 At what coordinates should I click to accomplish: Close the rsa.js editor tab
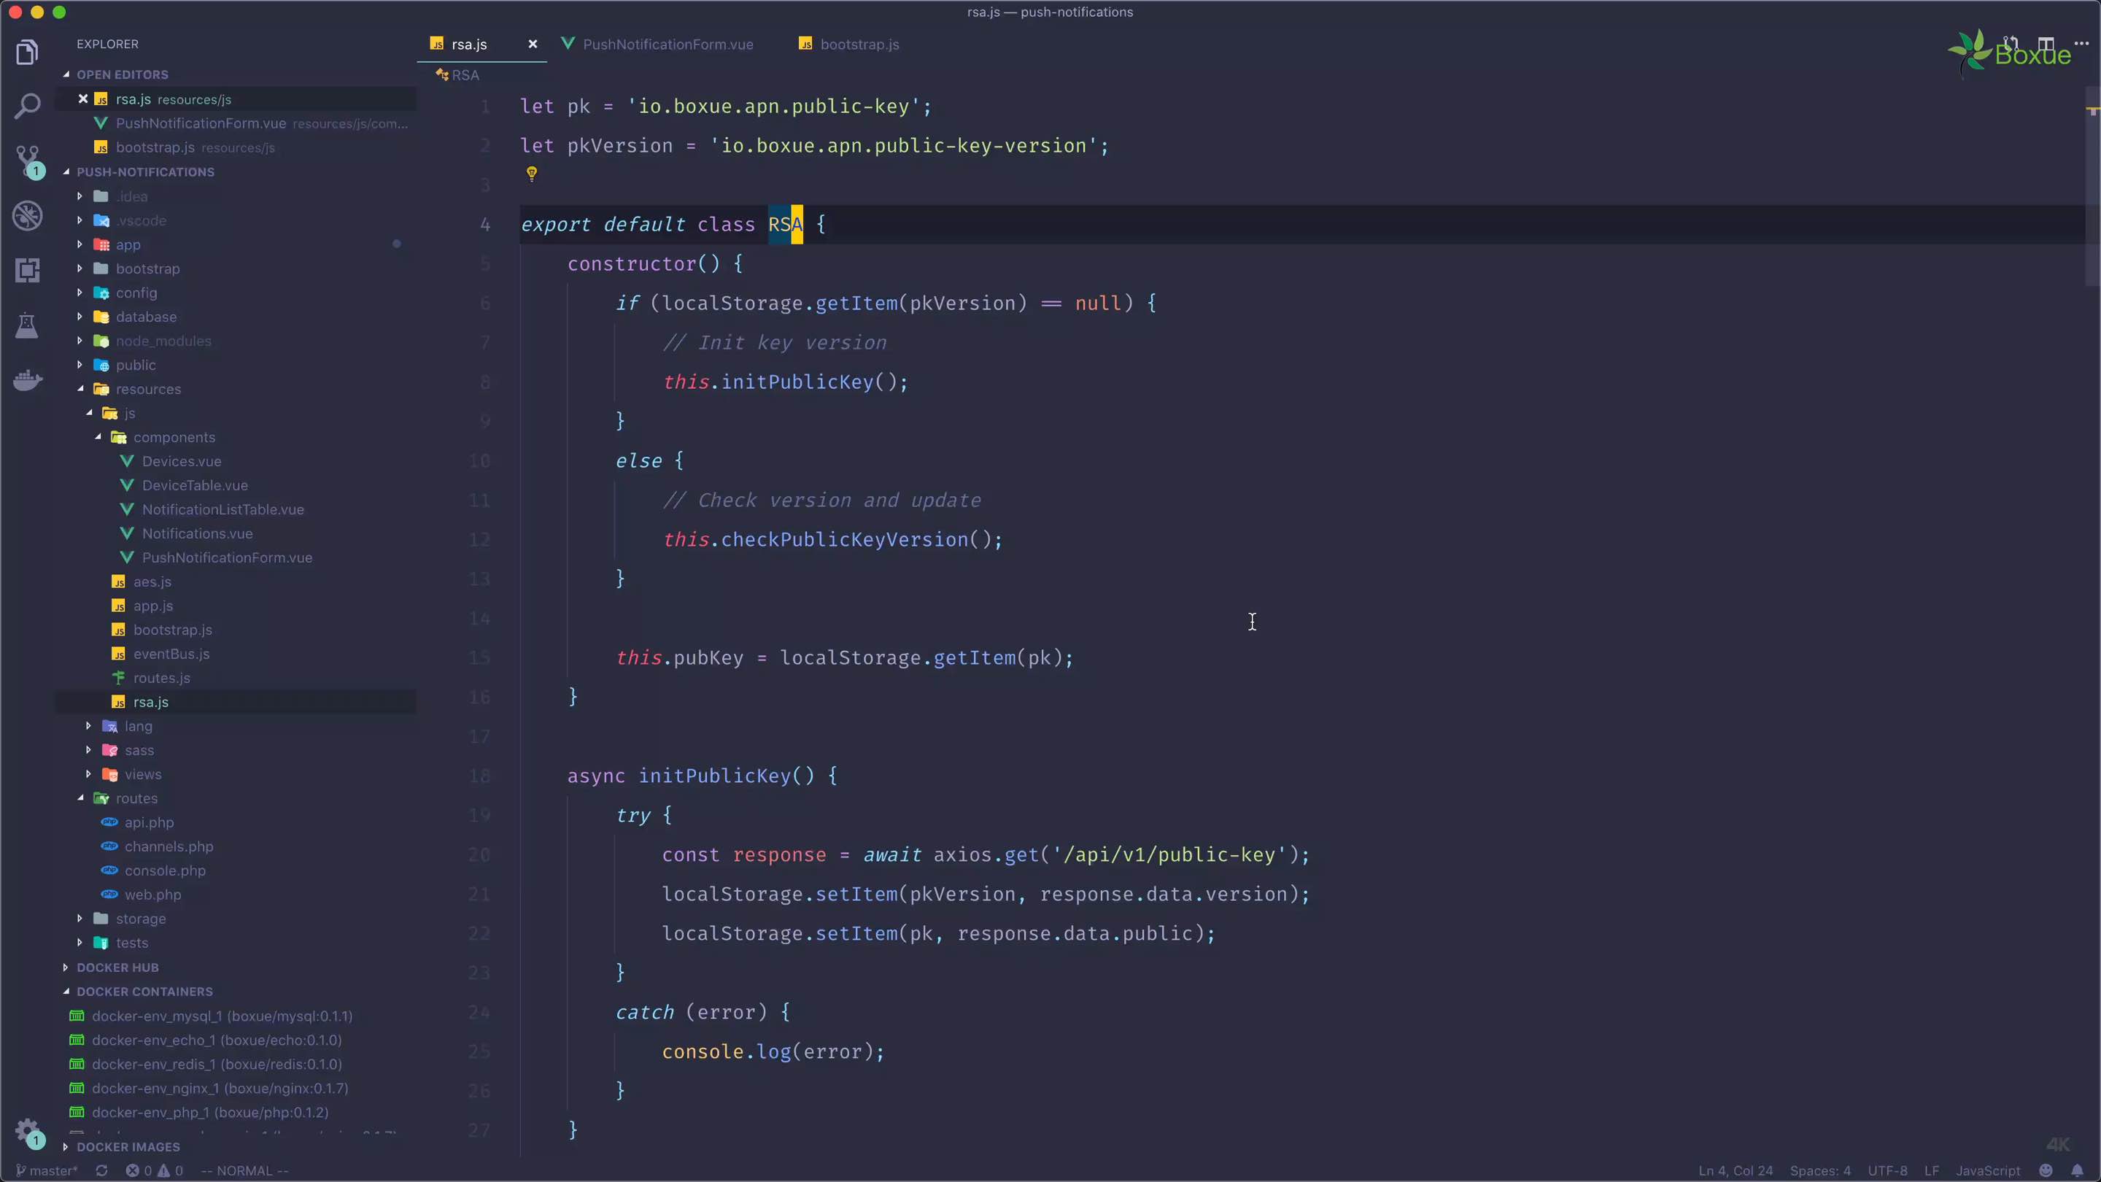pos(533,44)
